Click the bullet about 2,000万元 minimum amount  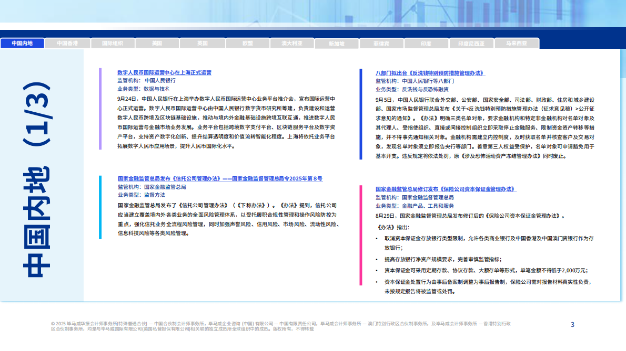point(486,271)
